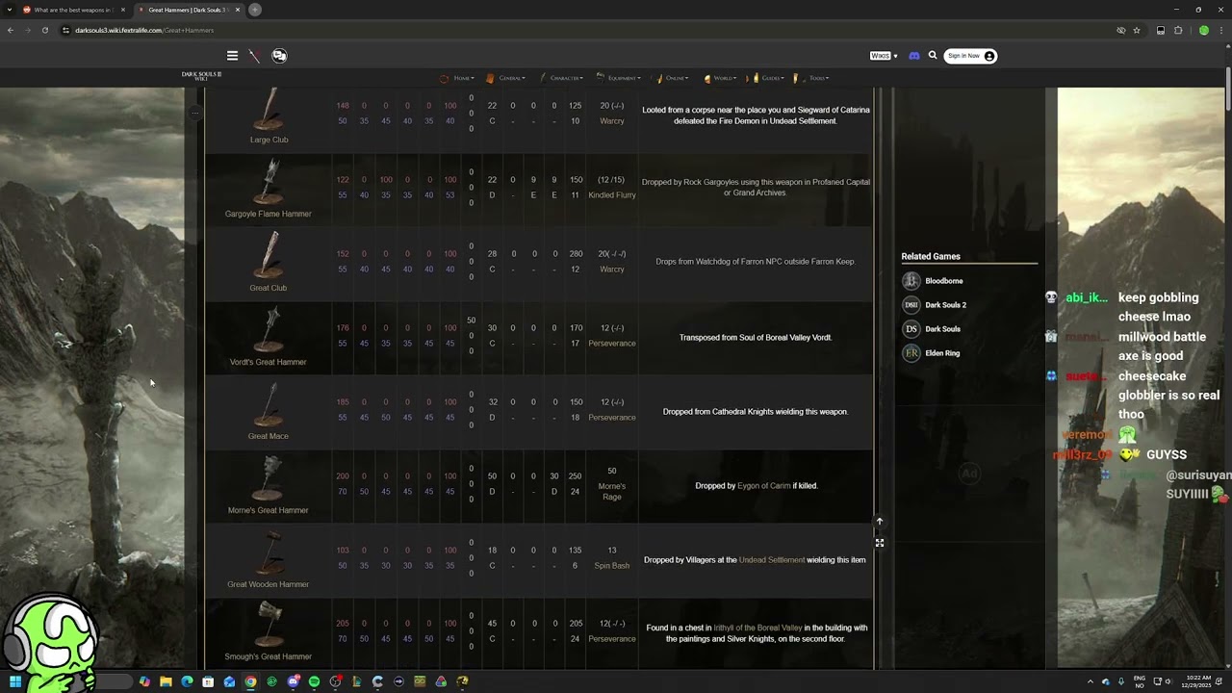Open Dark Souls 2 related game
The height and width of the screenshot is (693, 1232).
(x=946, y=305)
